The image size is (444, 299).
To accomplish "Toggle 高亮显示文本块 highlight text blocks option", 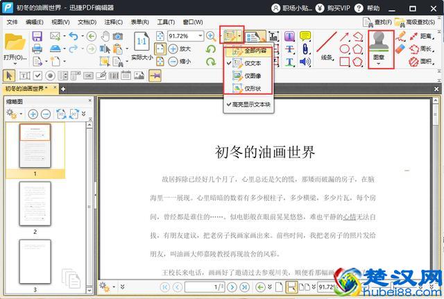I will point(248,105).
